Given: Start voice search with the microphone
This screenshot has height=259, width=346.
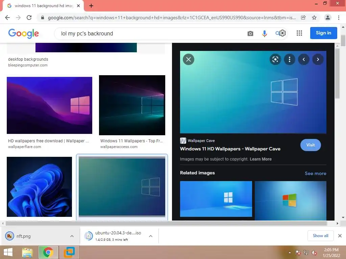Looking at the screenshot, I should click(264, 33).
